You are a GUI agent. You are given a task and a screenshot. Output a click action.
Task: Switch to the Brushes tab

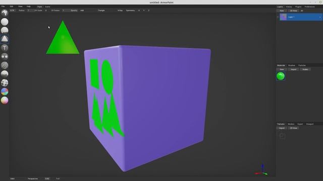point(292,65)
